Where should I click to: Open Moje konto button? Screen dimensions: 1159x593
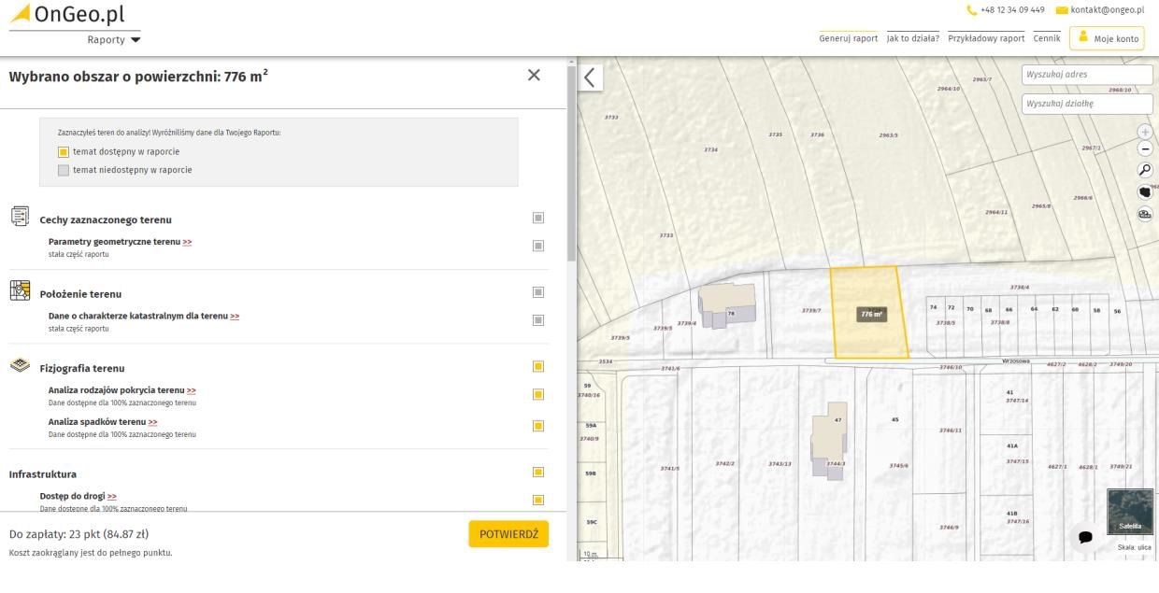coord(1107,38)
